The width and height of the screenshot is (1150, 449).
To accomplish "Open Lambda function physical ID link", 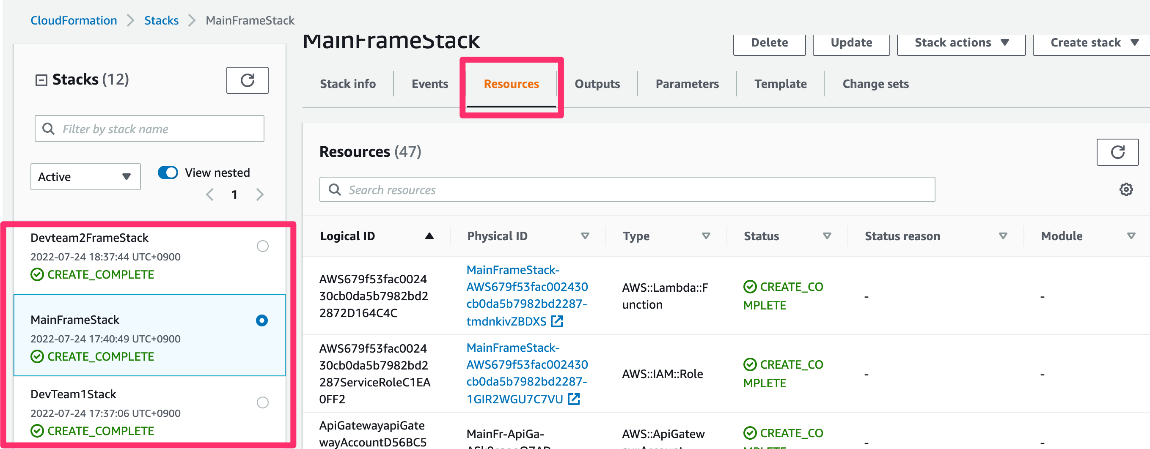I will pyautogui.click(x=527, y=295).
